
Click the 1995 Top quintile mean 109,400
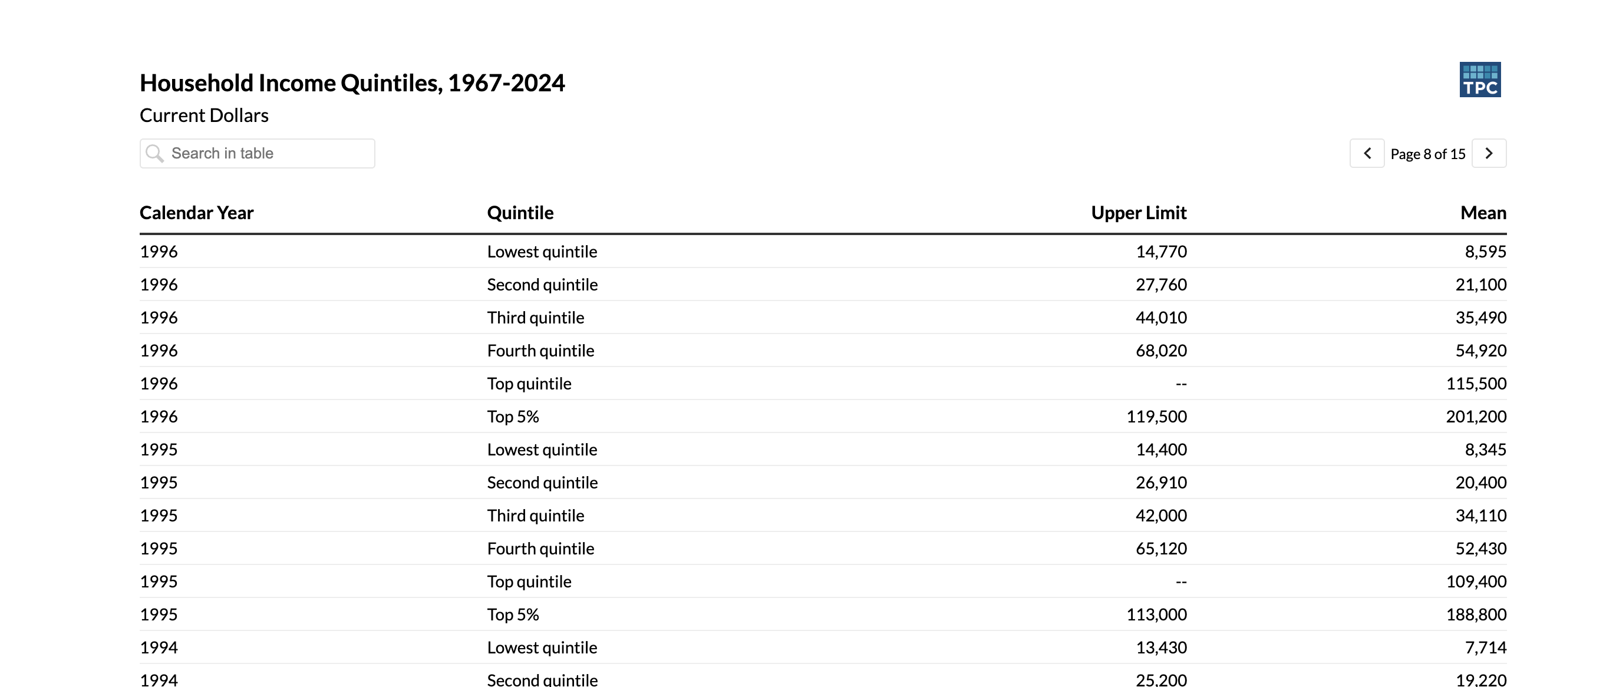click(1476, 582)
